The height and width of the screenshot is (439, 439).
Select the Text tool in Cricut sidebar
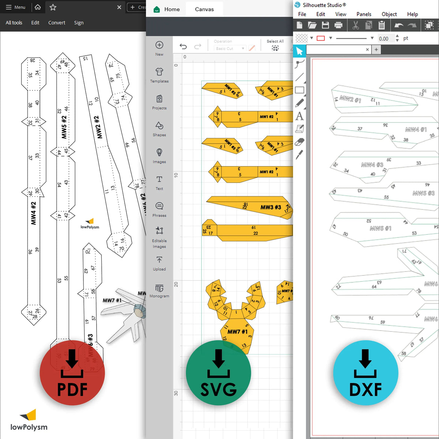coord(159,183)
